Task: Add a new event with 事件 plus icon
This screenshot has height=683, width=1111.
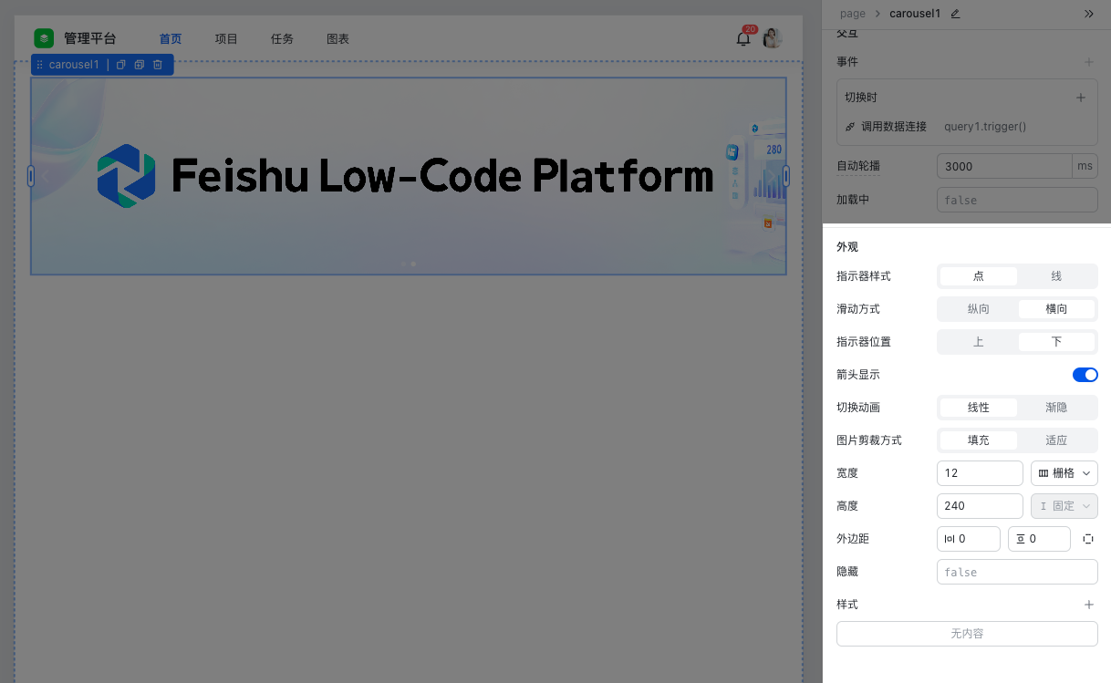Action: [1088, 62]
